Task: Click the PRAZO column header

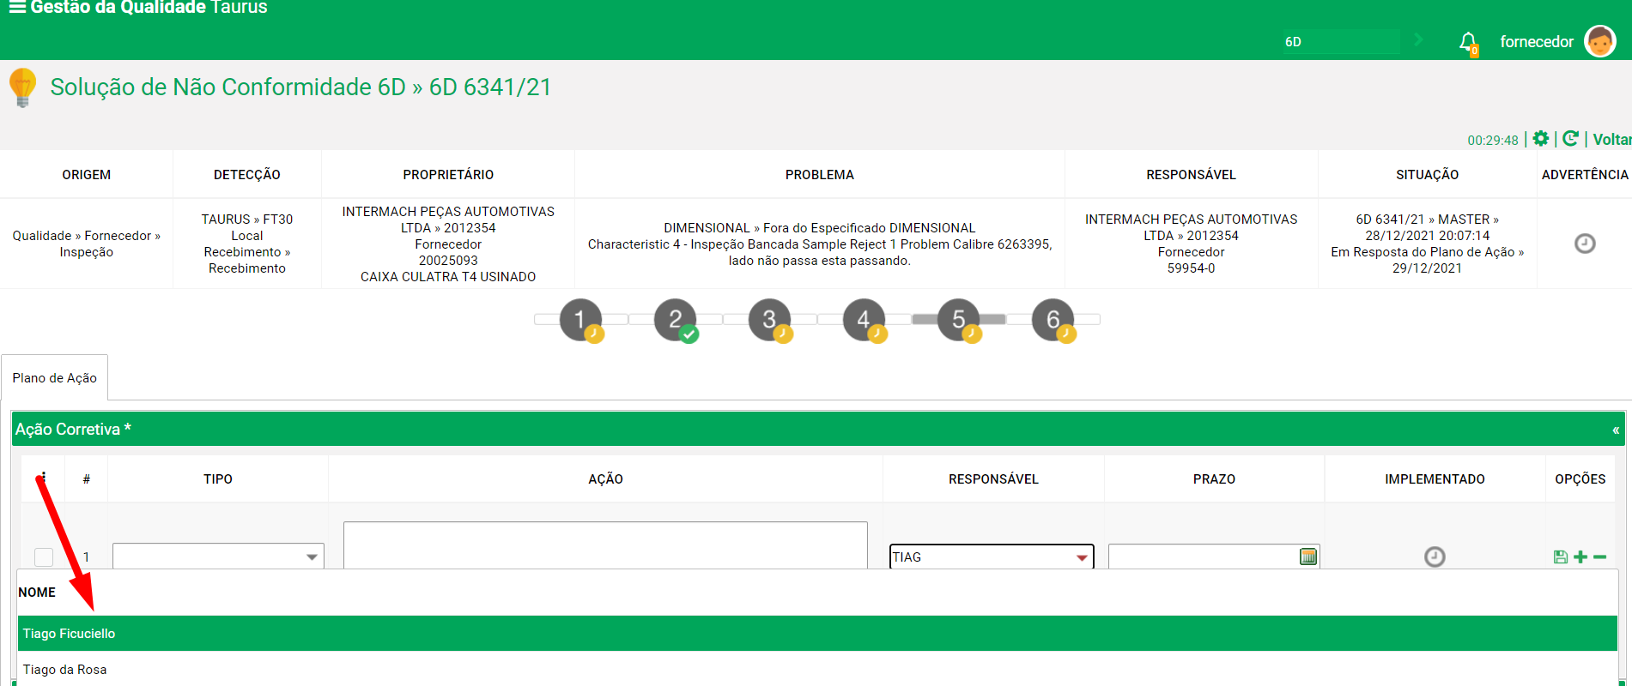Action: point(1214,479)
